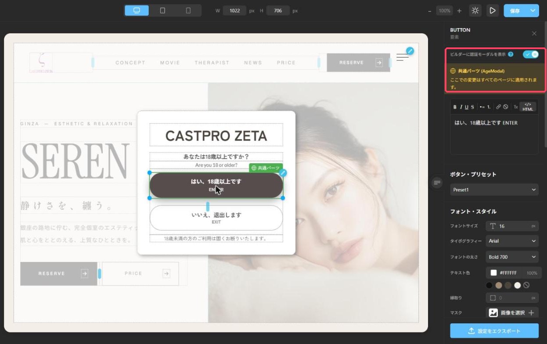The image size is (547, 344).
Task: Close the BUTTON properties panel
Action: (534, 33)
